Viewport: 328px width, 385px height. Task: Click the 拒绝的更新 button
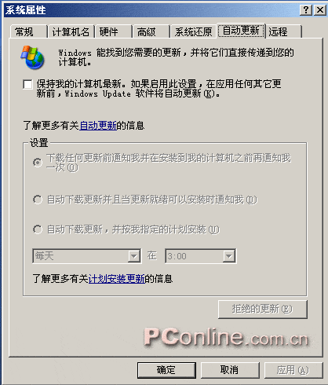point(263,310)
